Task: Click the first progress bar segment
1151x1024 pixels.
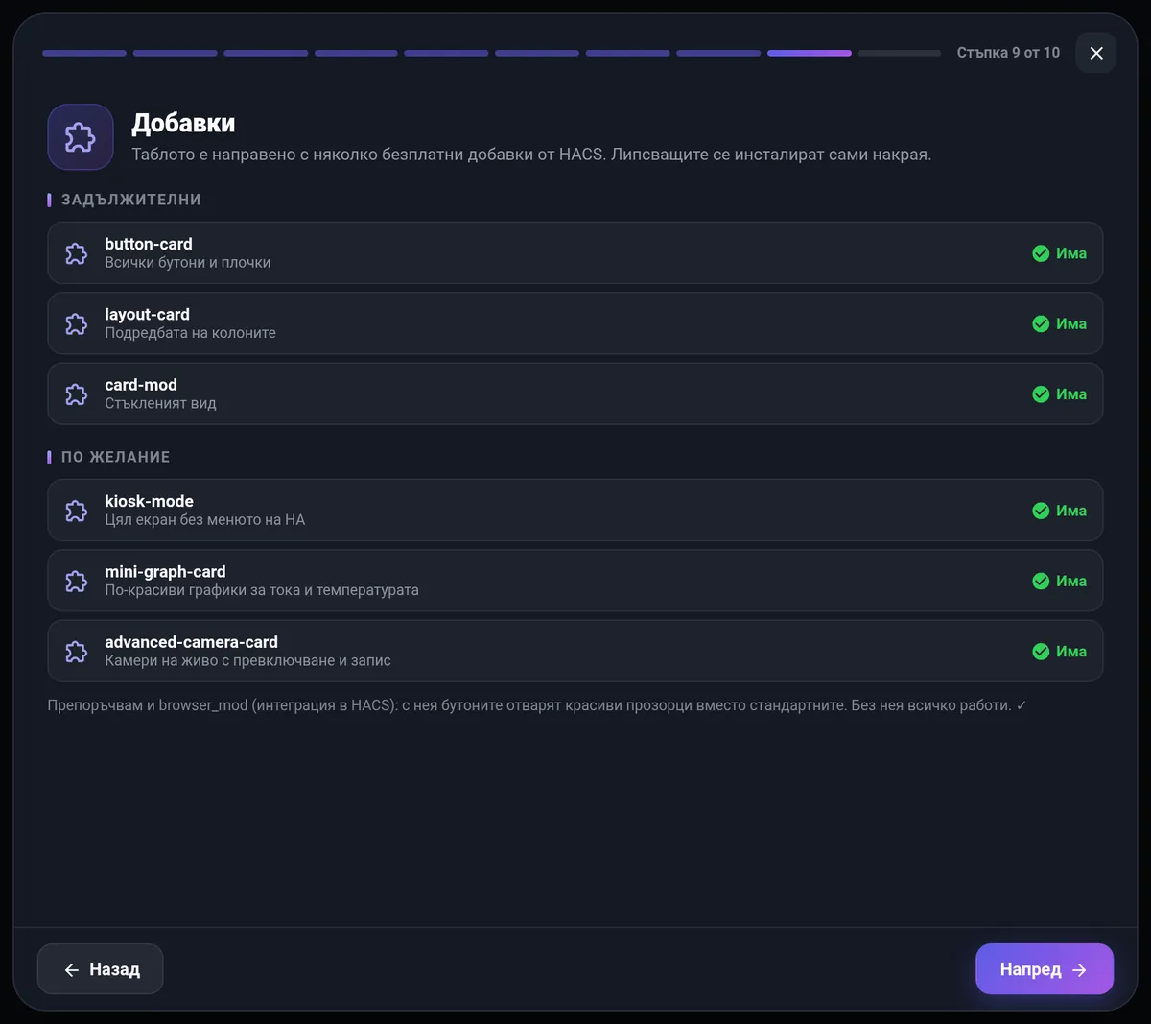Action: 84,53
